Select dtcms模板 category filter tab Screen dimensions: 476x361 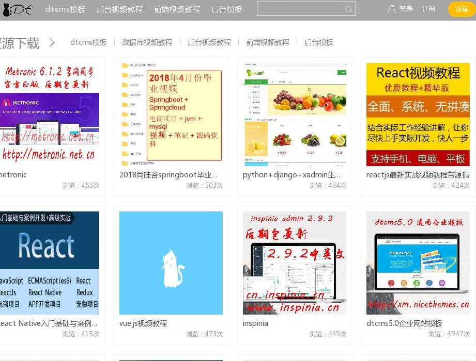[x=88, y=42]
